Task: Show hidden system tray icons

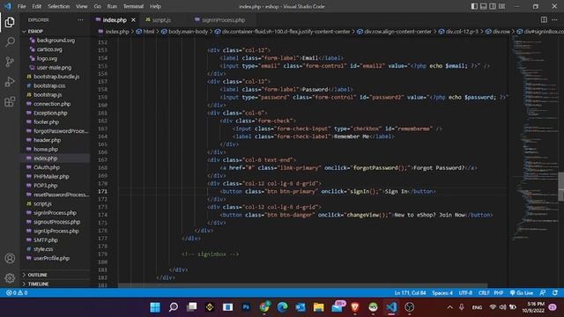Action: point(449,307)
